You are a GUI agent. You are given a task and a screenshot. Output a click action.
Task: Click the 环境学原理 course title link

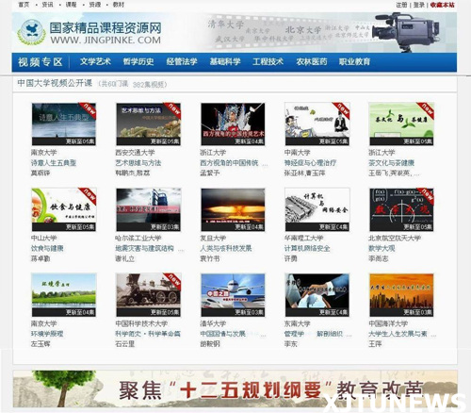(47, 334)
